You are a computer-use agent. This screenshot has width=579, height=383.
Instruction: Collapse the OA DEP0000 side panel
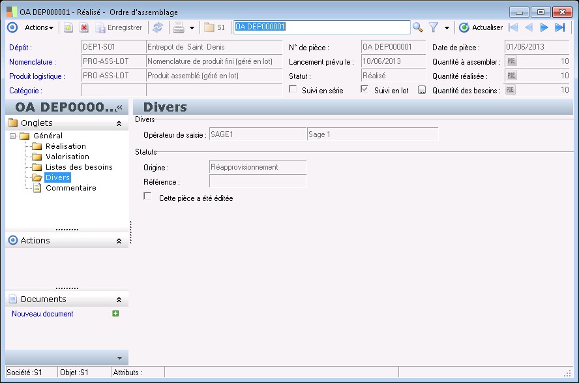coord(119,107)
